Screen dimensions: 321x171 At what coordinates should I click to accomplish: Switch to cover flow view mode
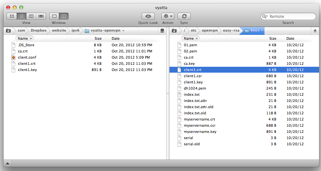[41, 16]
